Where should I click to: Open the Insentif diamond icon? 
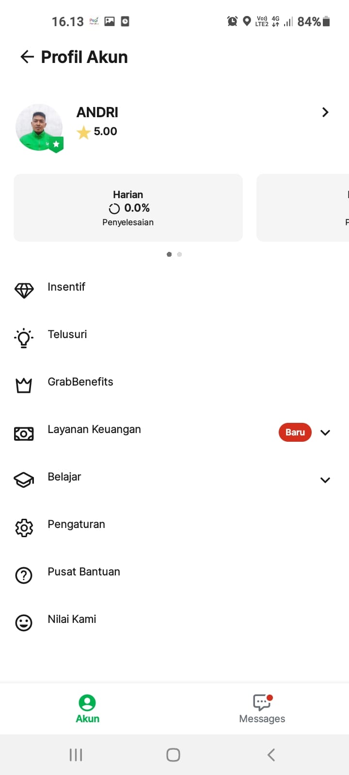tap(24, 290)
